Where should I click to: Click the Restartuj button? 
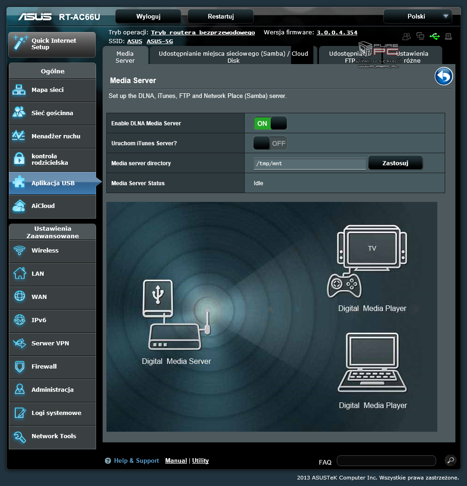click(x=221, y=16)
